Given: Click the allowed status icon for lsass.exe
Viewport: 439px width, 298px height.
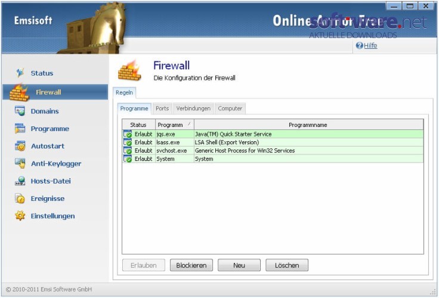Looking at the screenshot, I should pyautogui.click(x=128, y=142).
